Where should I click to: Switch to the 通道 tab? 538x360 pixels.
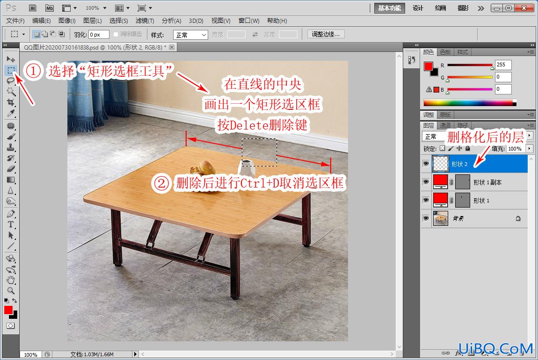tap(445, 125)
